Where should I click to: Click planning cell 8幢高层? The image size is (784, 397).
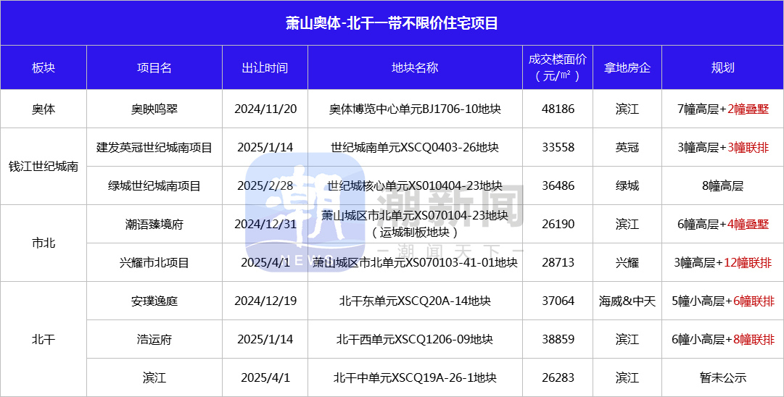(722, 185)
